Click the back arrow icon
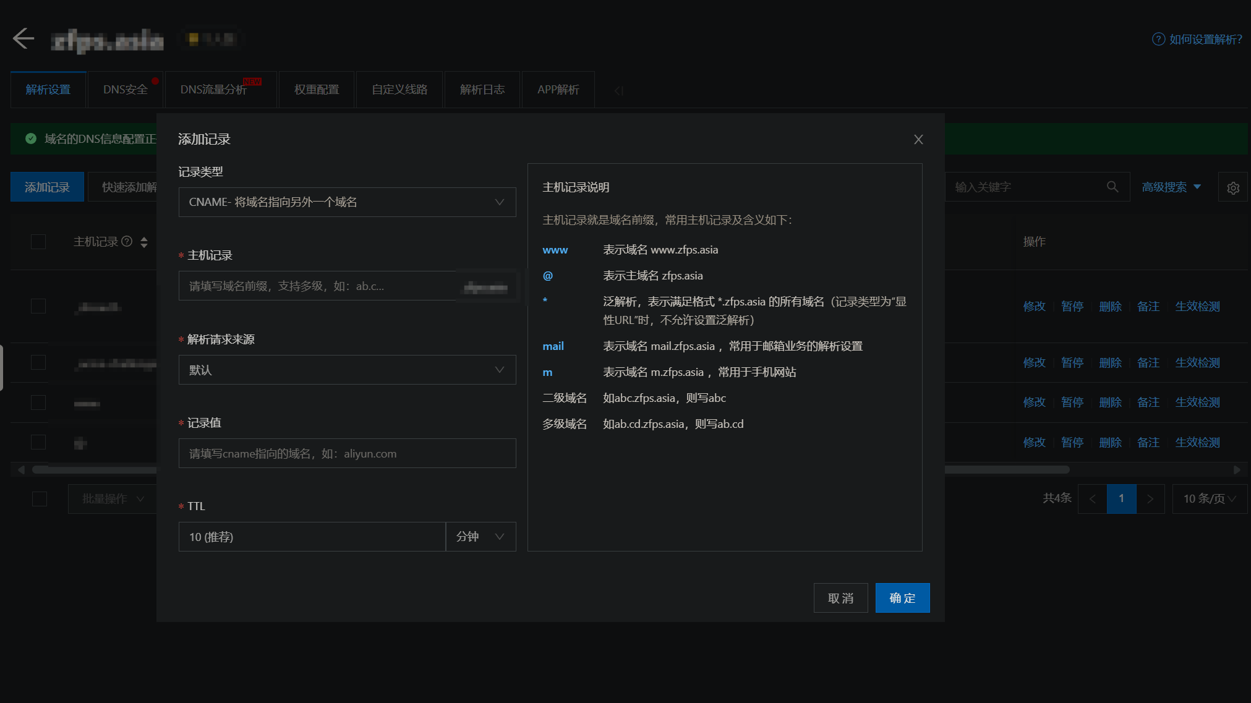1251x703 pixels. click(23, 38)
